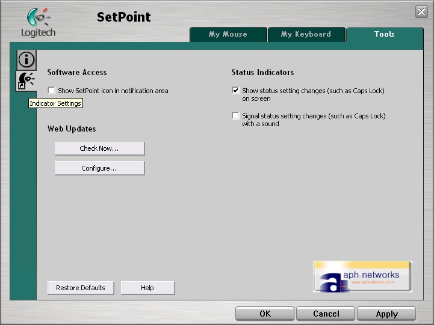Select the Tools tab
This screenshot has height=325, width=434.
[384, 34]
